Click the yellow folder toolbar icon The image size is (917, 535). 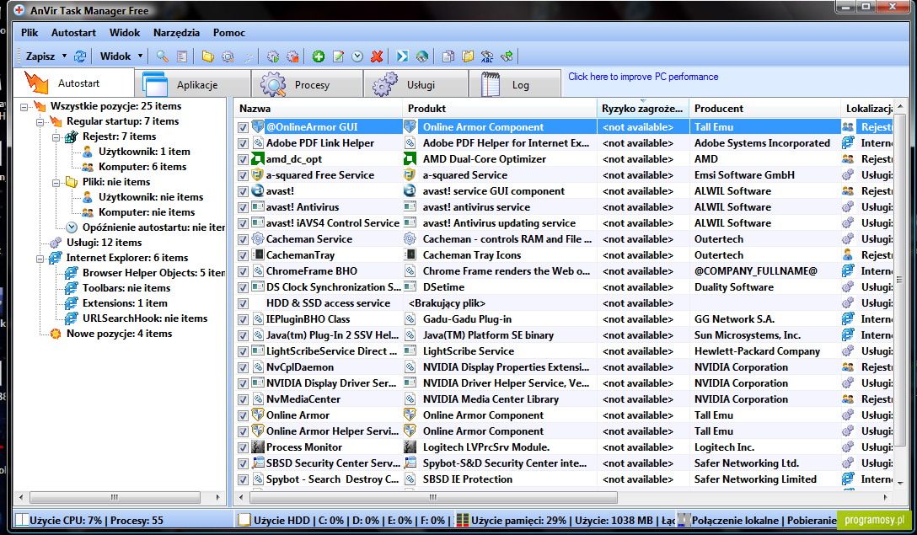click(207, 56)
